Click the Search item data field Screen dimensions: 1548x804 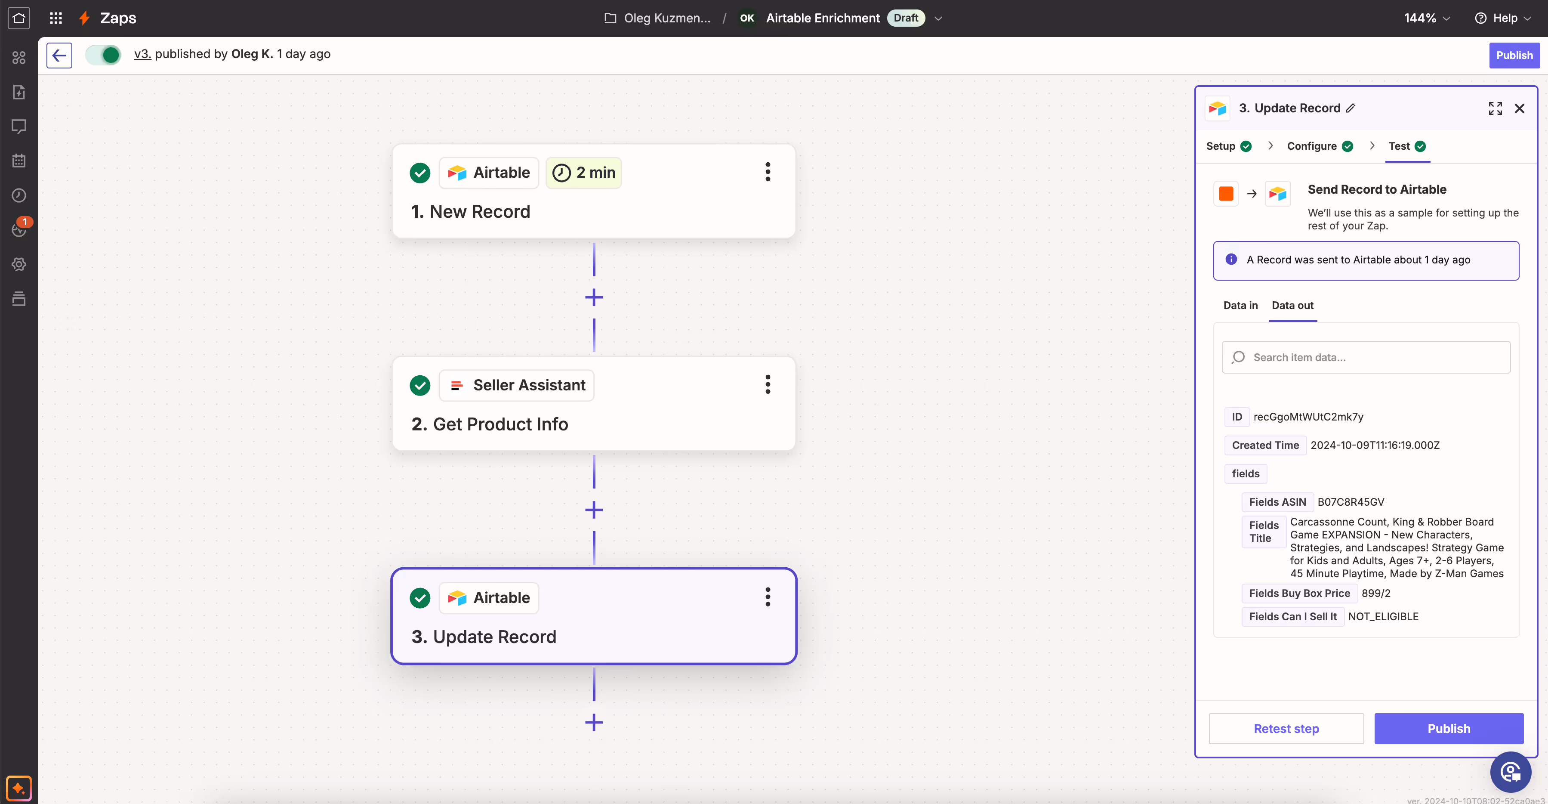tap(1365, 357)
